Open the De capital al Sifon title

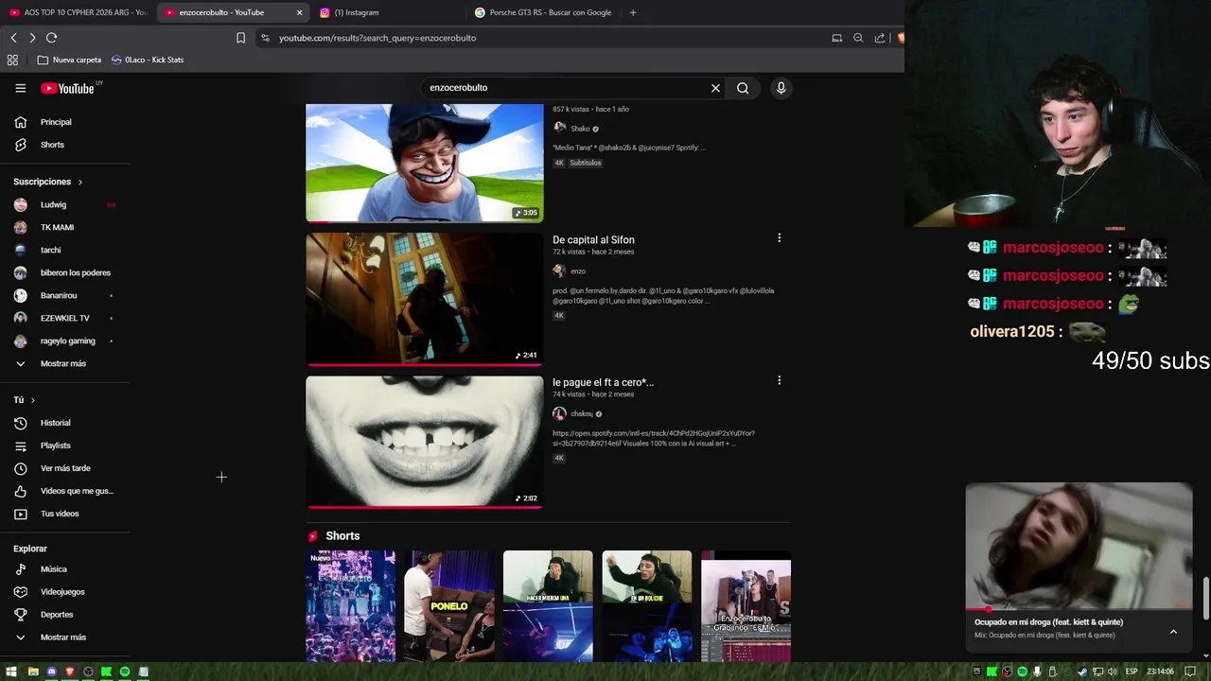[593, 240]
